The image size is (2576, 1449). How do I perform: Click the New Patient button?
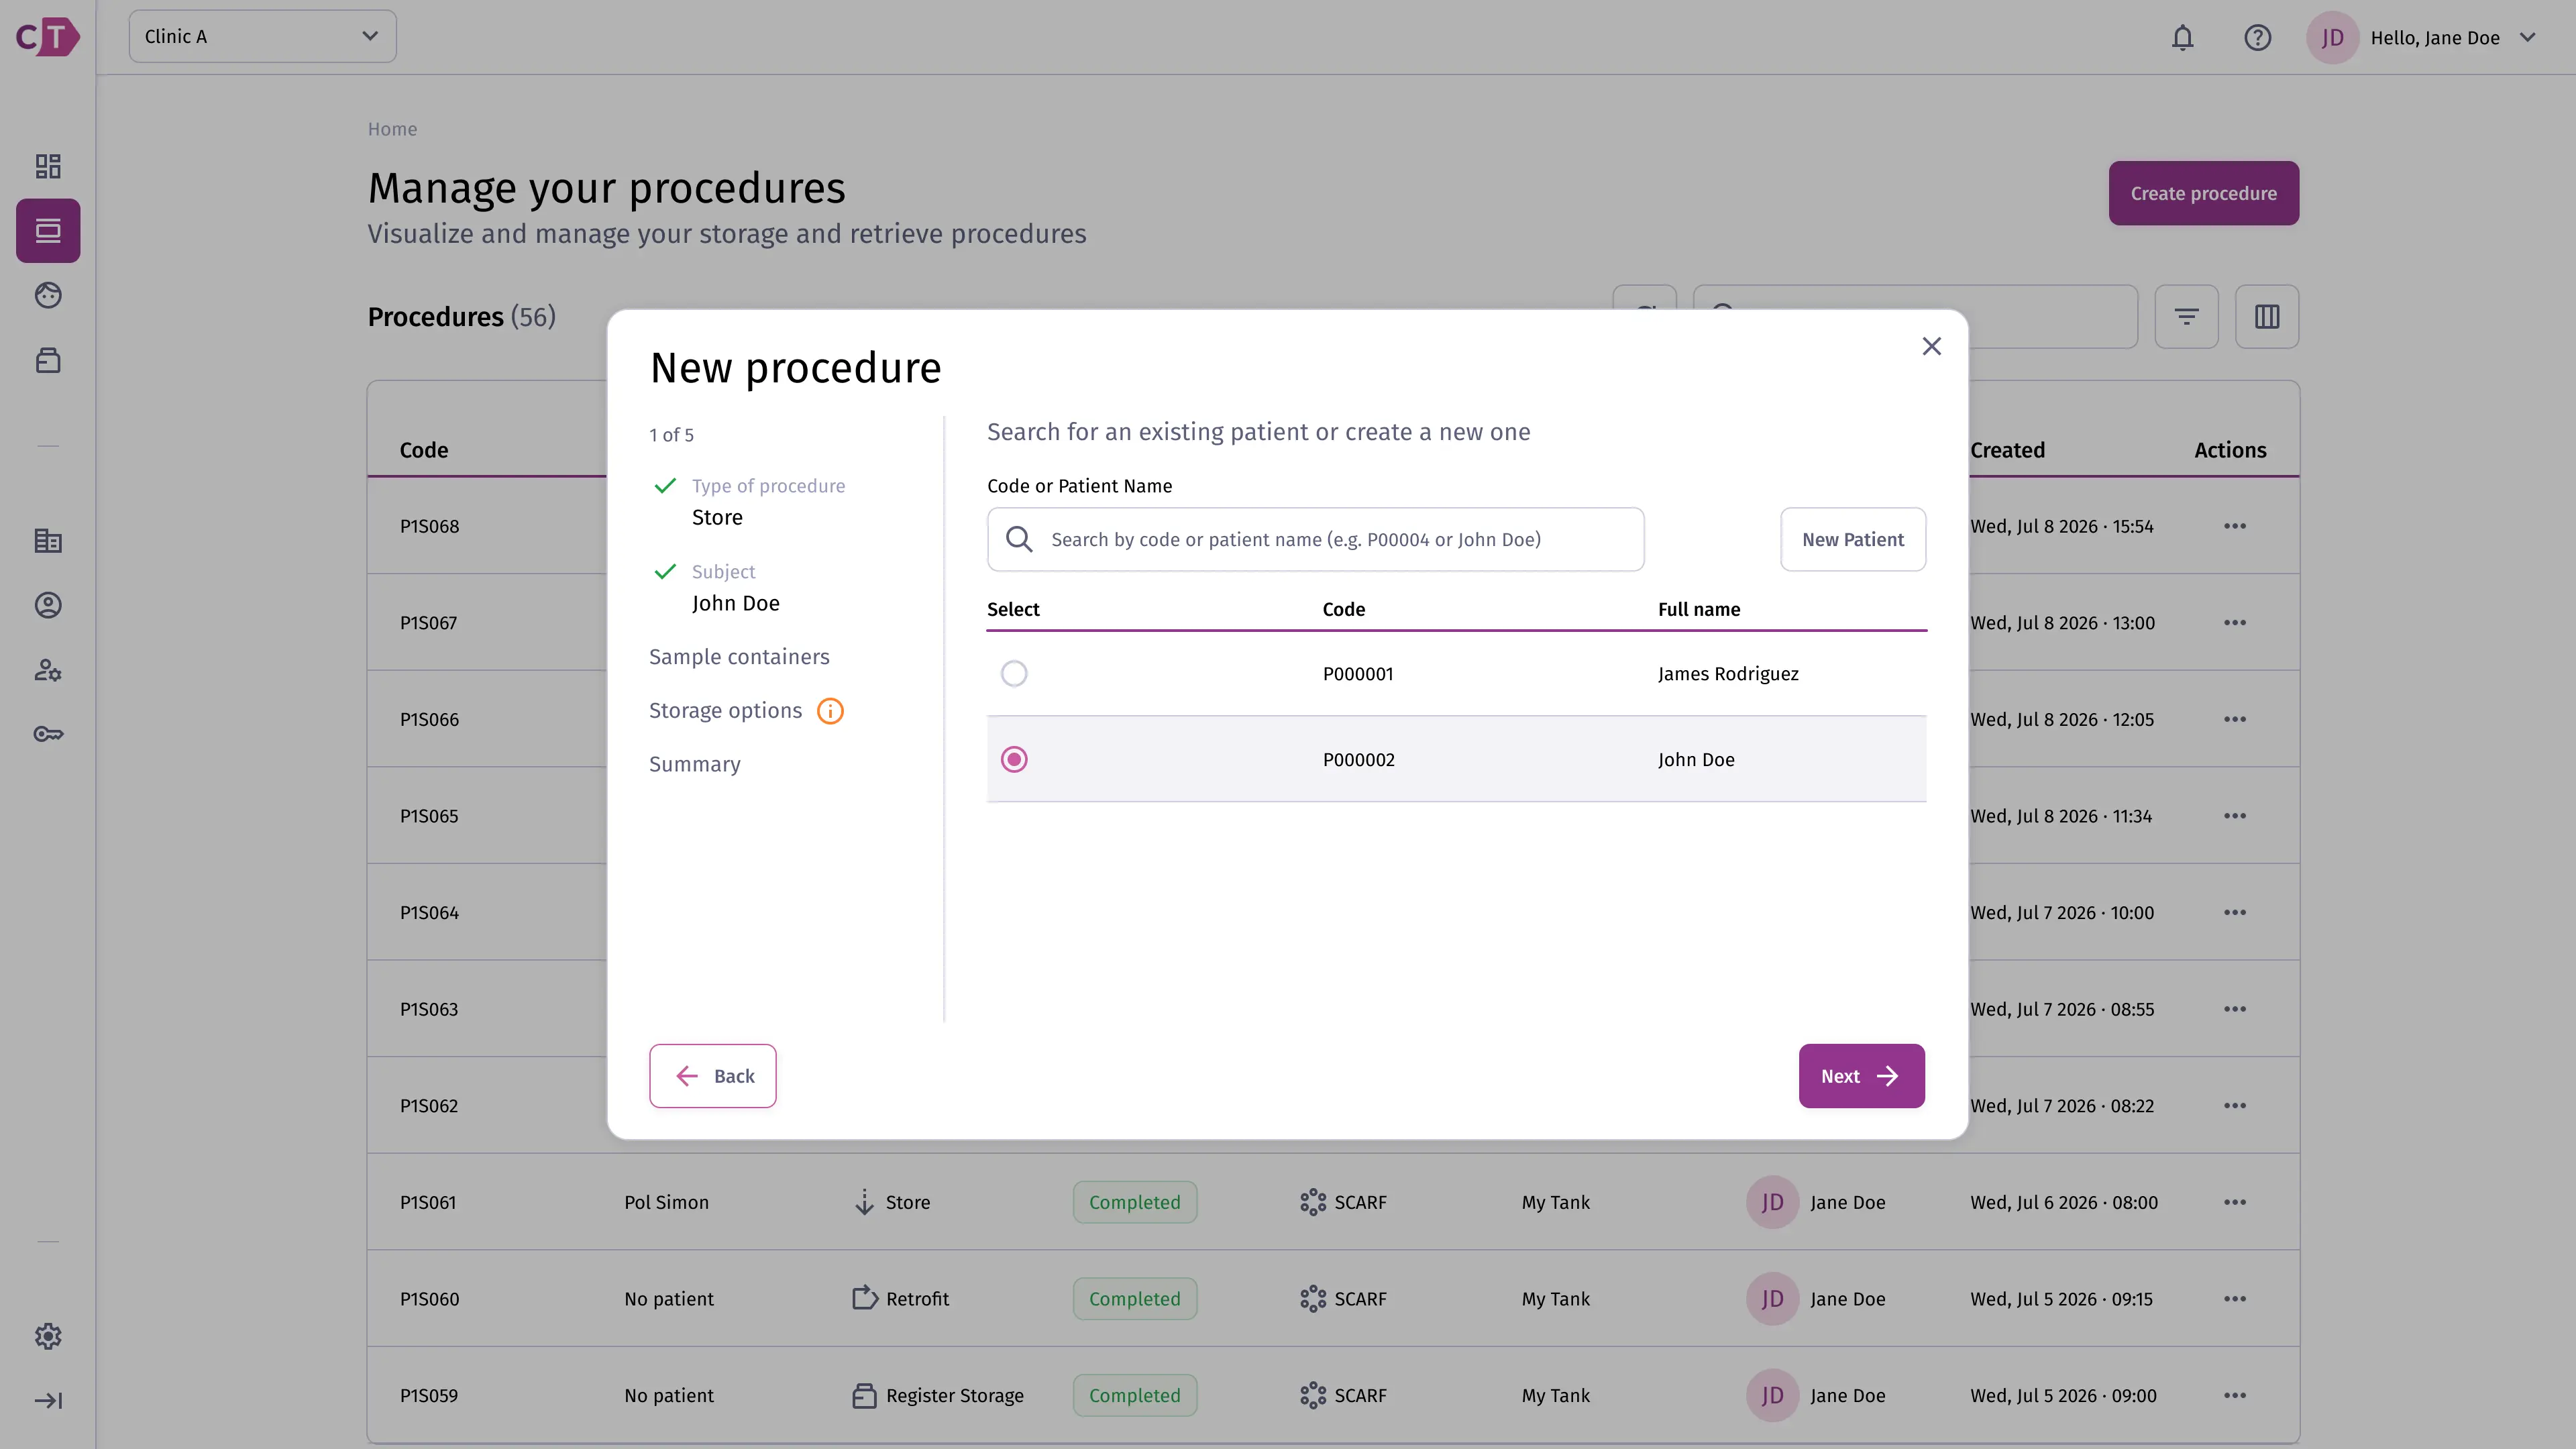pos(1852,540)
